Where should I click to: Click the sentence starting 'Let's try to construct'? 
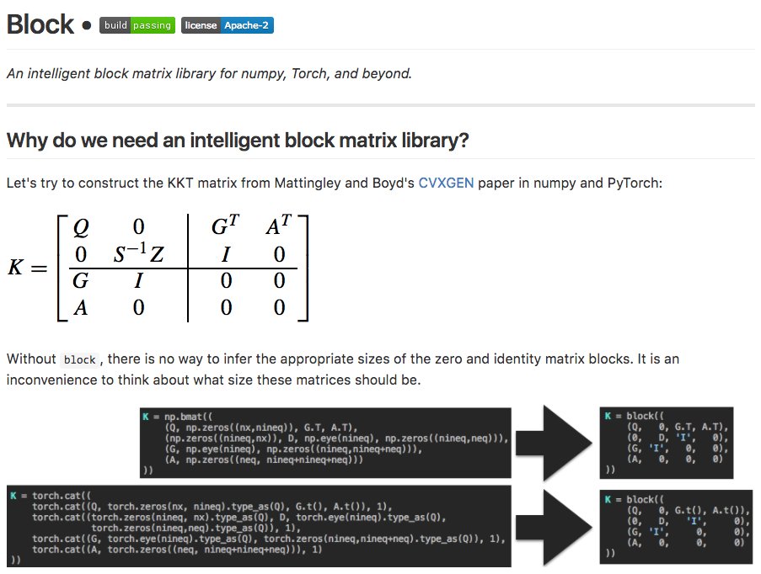335,183
